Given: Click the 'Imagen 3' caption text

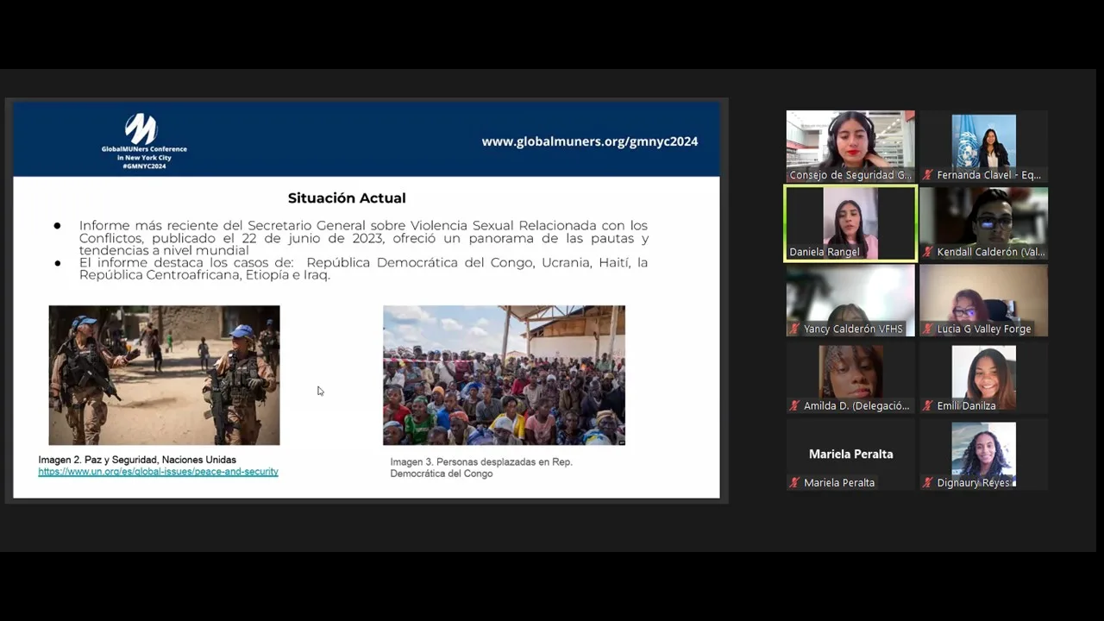Looking at the screenshot, I should click(480, 467).
